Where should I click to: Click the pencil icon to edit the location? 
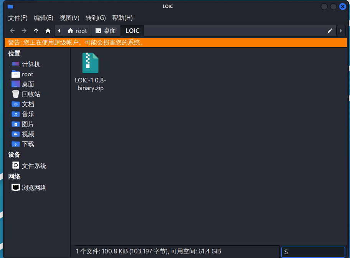click(x=330, y=31)
